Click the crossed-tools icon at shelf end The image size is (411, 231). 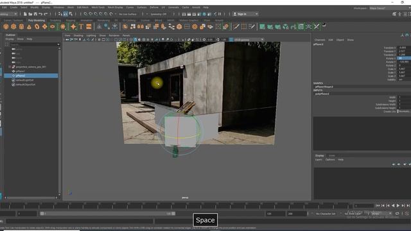tap(317, 26)
